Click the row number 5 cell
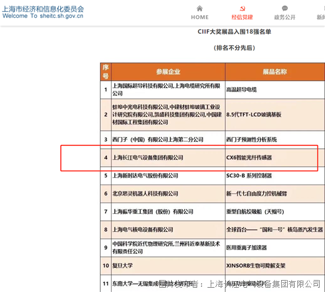 [x=106, y=176]
